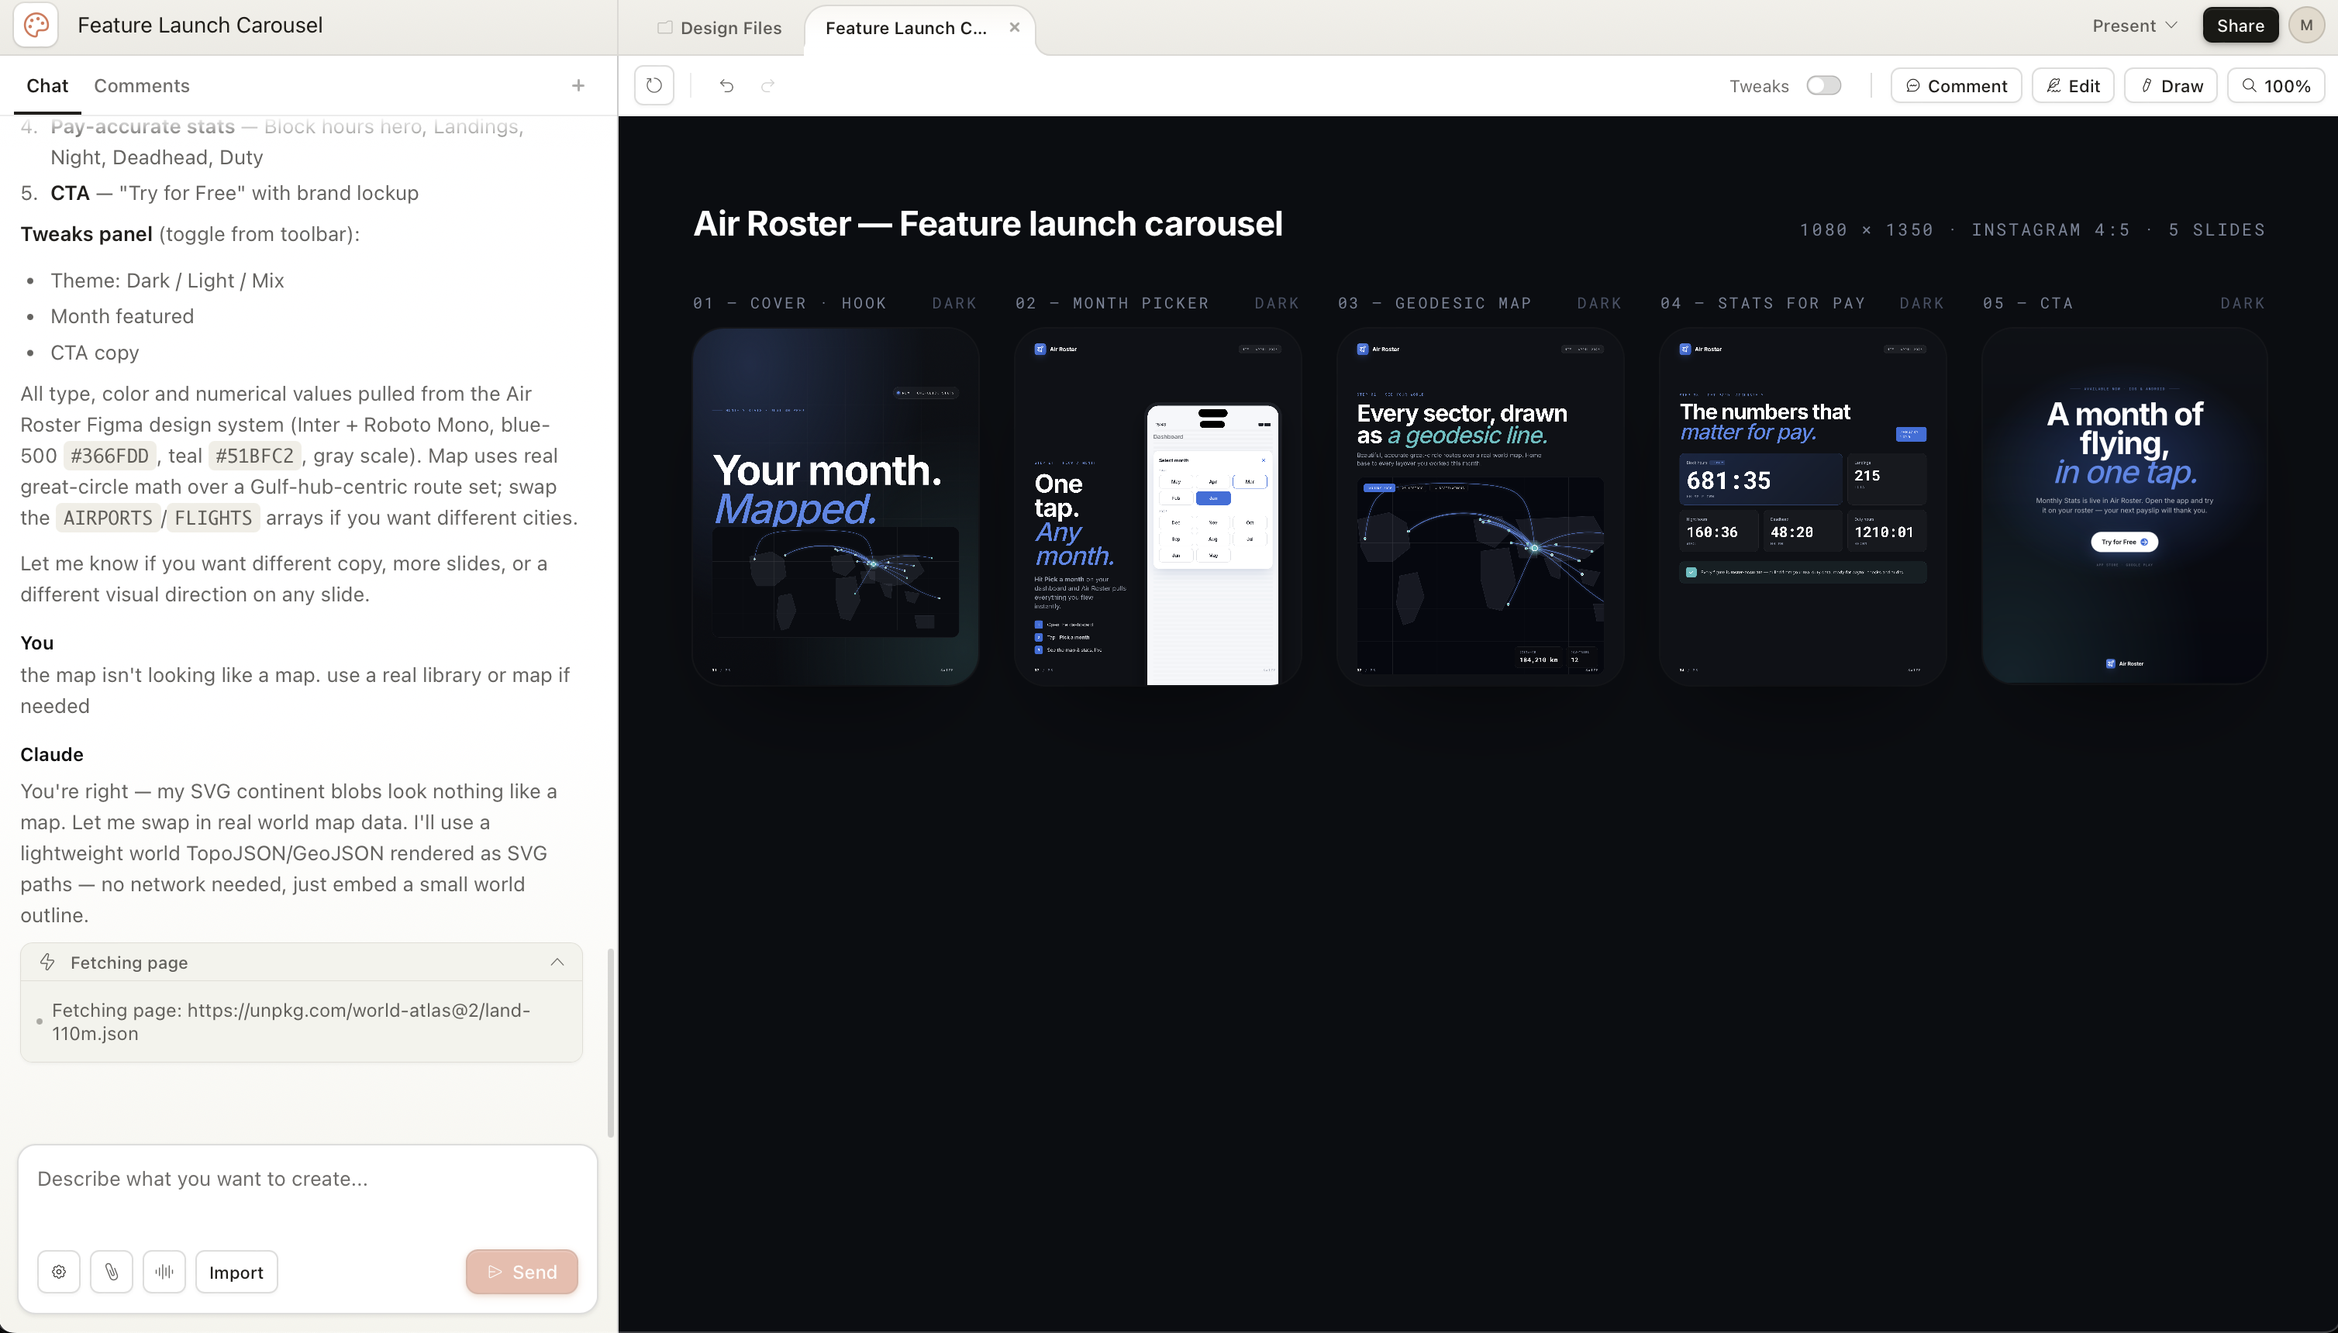Undo the last change
The width and height of the screenshot is (2338, 1333).
click(726, 85)
